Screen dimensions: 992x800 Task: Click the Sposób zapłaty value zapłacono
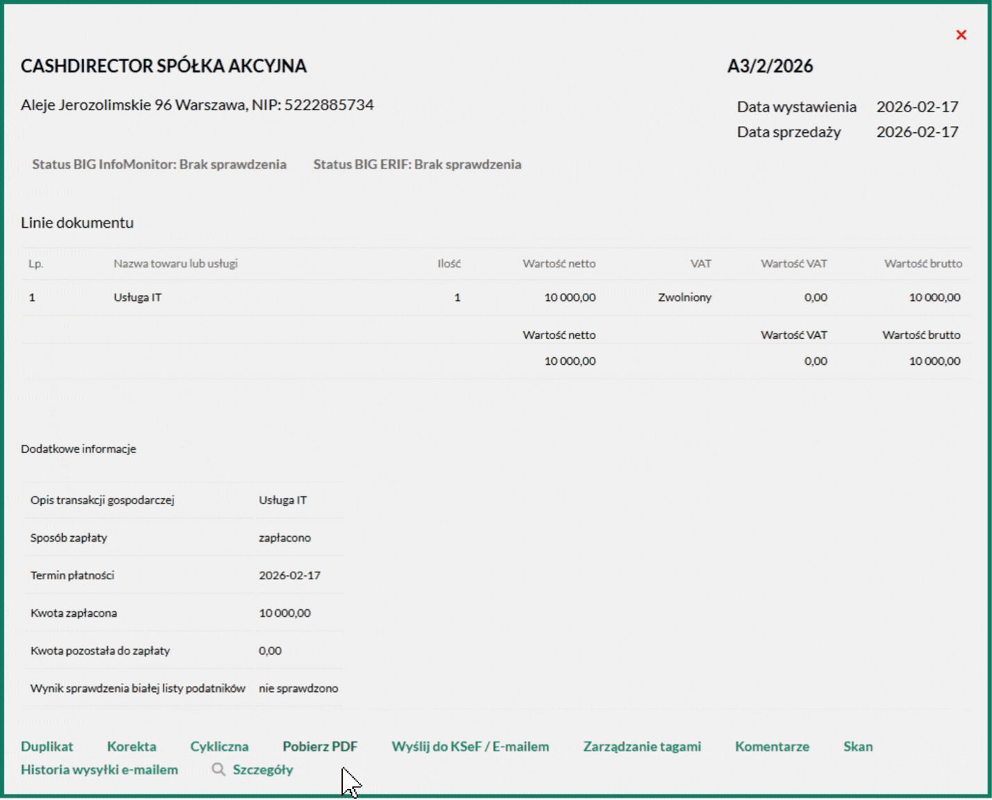click(285, 538)
